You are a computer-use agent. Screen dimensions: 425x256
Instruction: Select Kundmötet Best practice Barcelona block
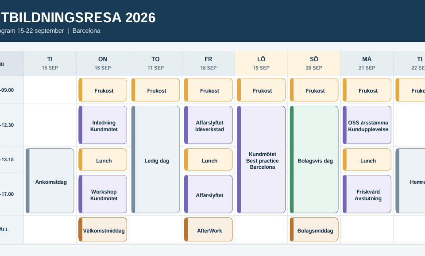[x=261, y=159]
